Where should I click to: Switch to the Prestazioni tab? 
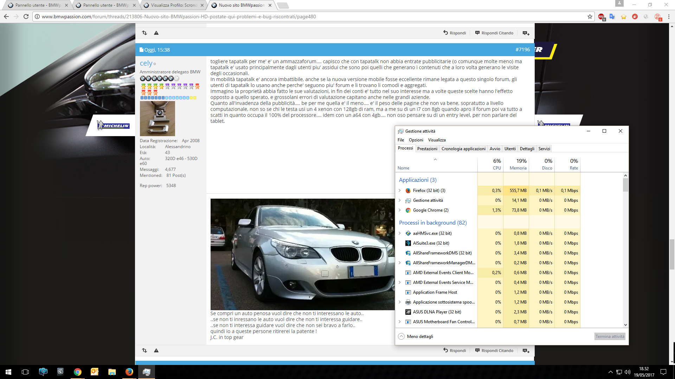(x=427, y=149)
